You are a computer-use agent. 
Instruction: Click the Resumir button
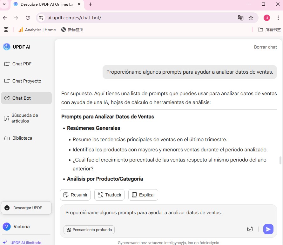click(75, 195)
